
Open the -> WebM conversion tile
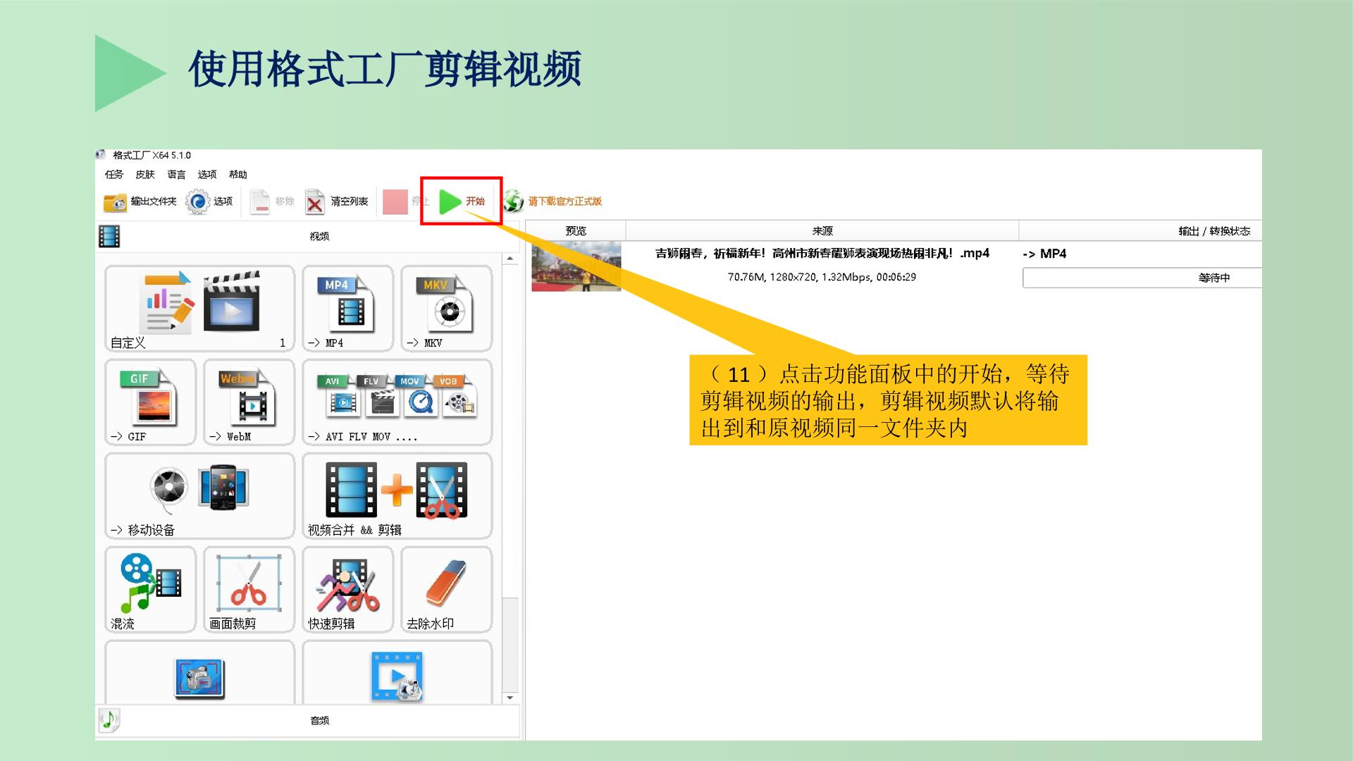click(x=249, y=402)
